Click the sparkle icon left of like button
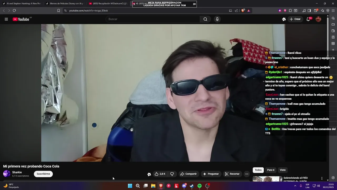Viewport: 337px width, 190px height. 149,174
